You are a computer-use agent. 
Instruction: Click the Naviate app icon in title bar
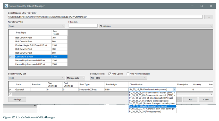(x=6, y=6)
